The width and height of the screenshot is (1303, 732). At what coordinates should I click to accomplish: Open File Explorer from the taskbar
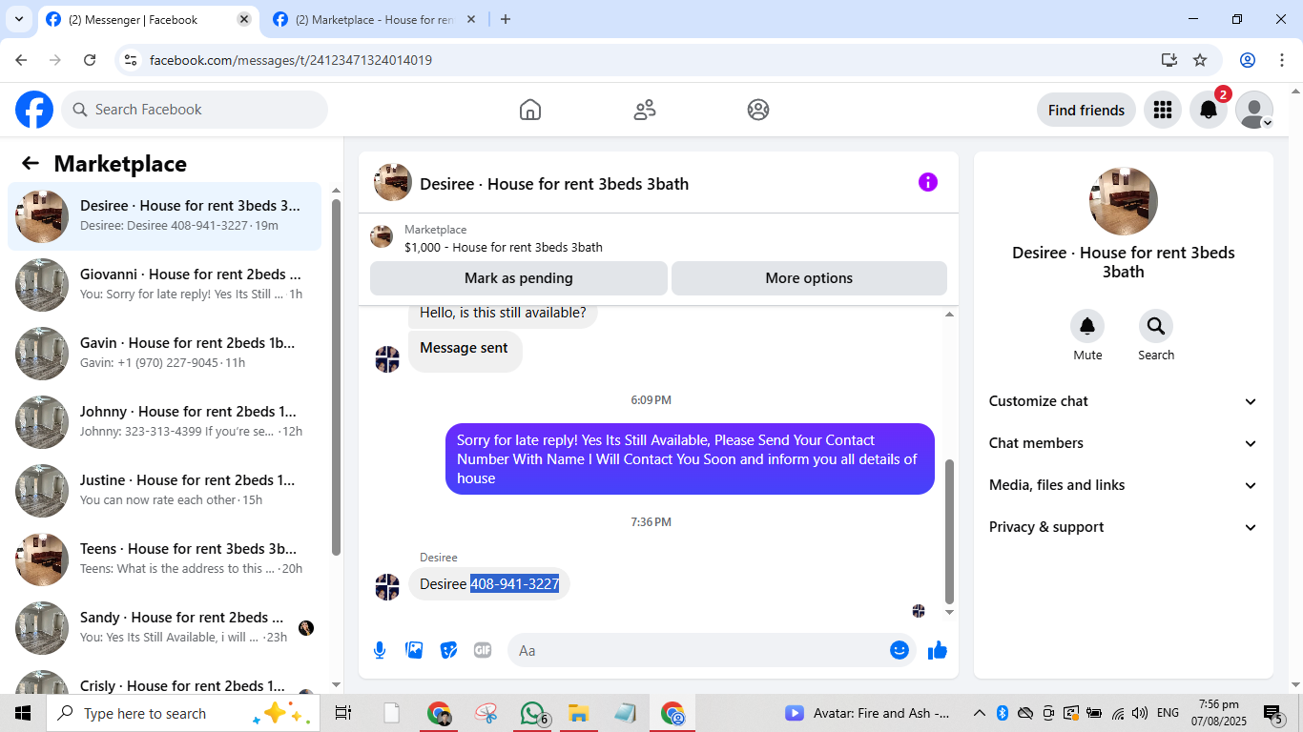tap(578, 713)
